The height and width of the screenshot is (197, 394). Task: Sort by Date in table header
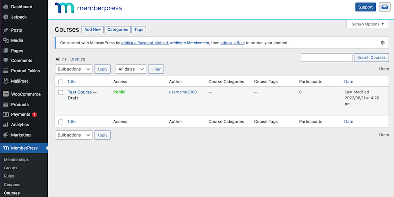pyautogui.click(x=349, y=82)
